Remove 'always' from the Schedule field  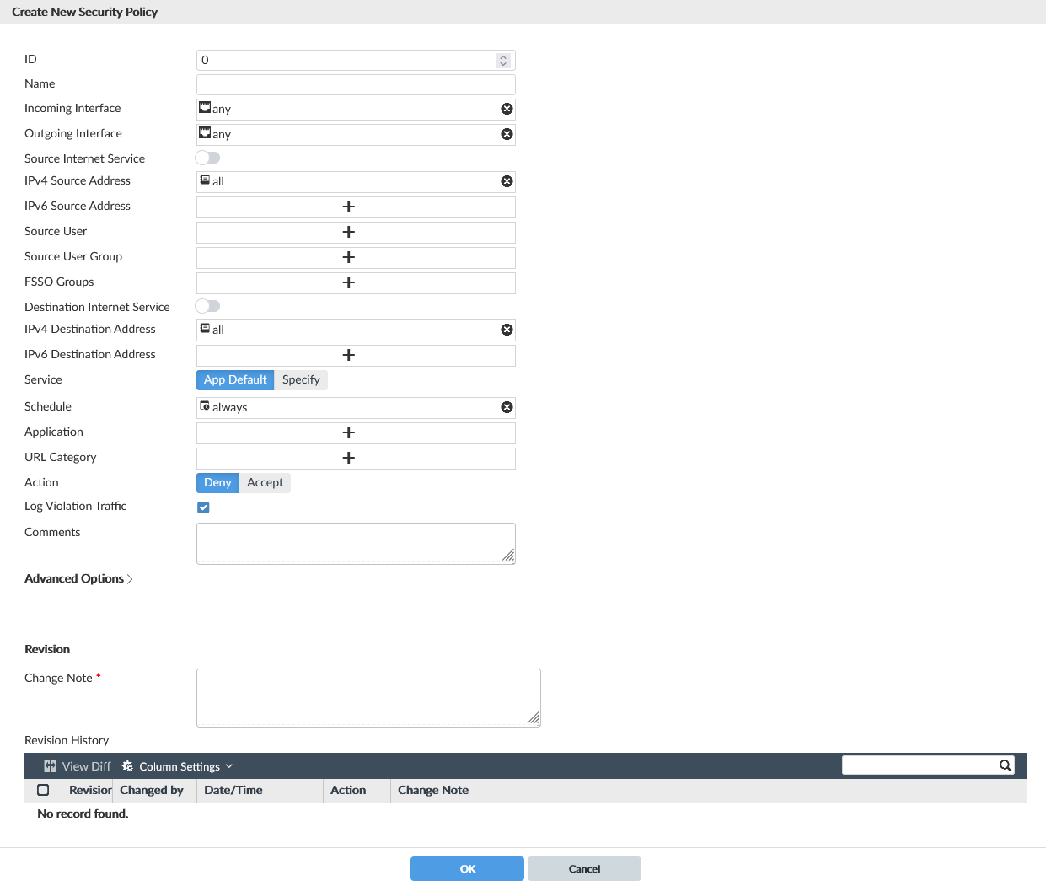[507, 407]
